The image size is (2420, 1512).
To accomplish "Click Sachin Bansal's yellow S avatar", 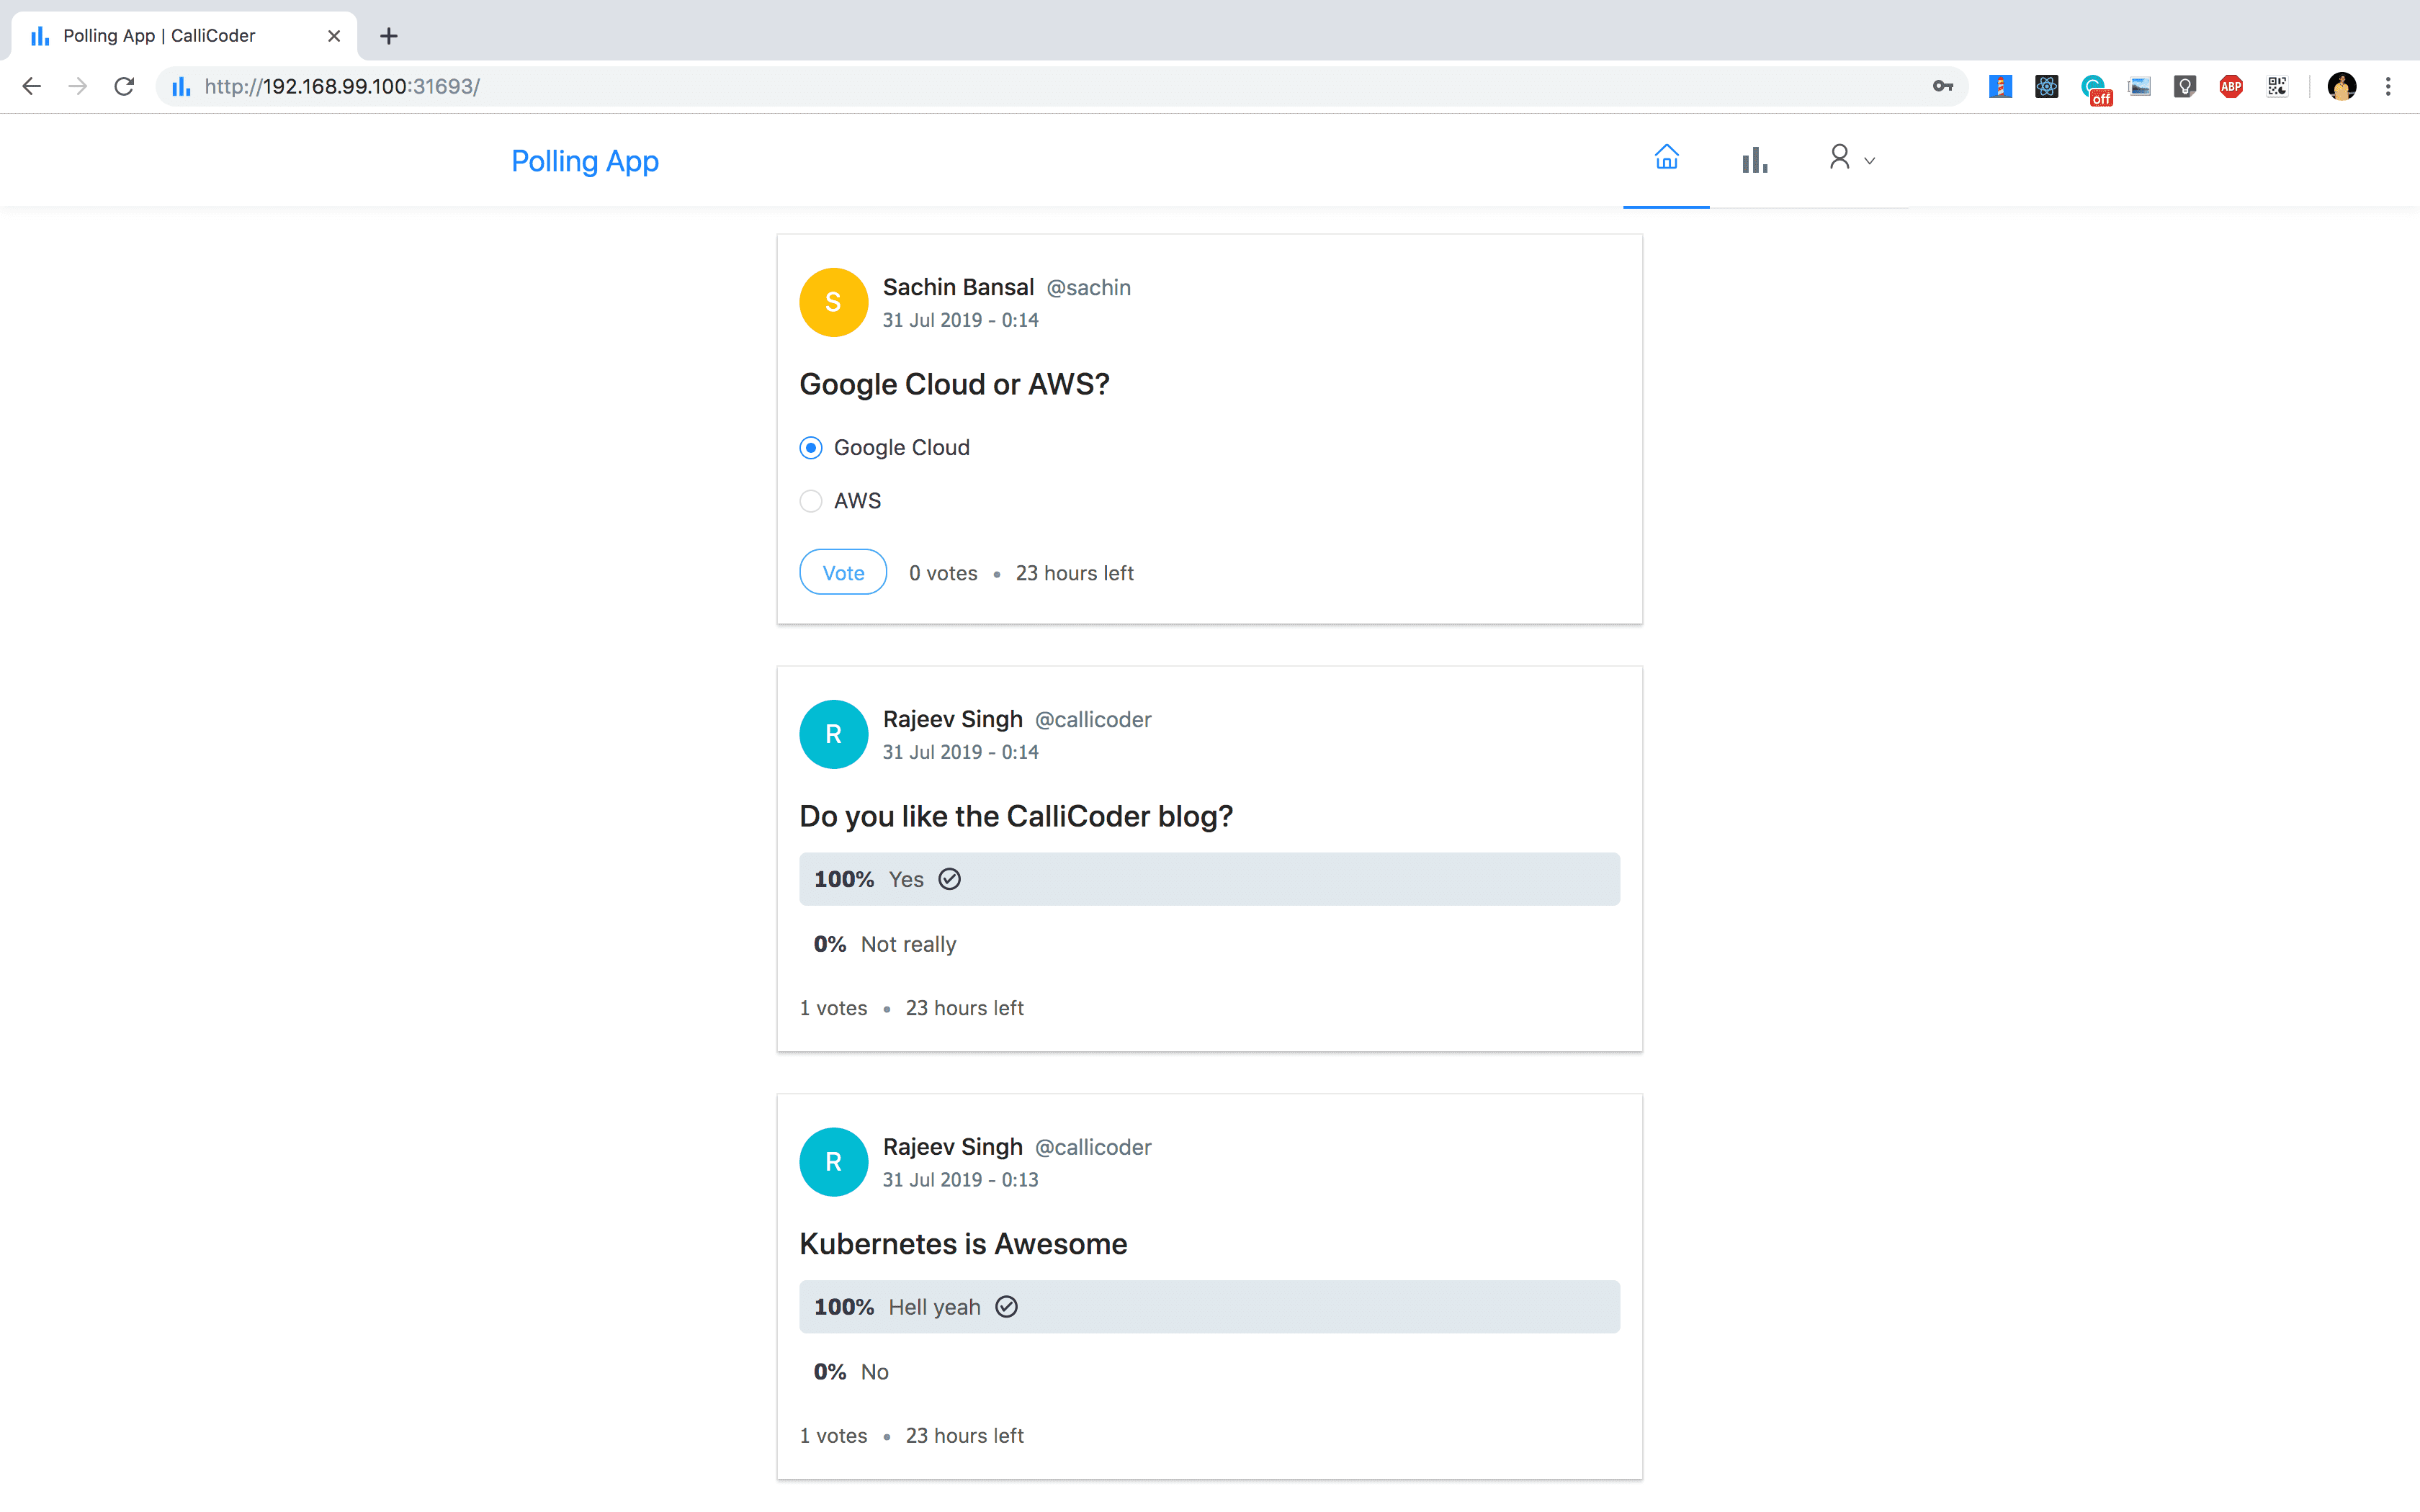I will (833, 302).
